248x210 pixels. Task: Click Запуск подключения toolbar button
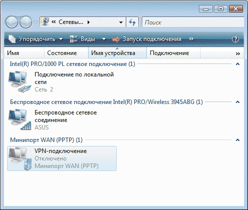147,39
